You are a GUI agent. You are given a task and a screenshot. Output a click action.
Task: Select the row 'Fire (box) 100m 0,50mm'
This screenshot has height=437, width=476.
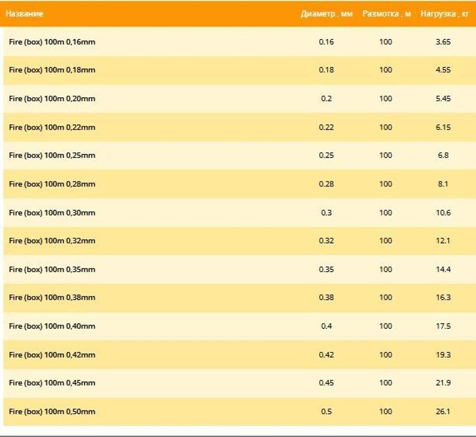[x=239, y=411]
